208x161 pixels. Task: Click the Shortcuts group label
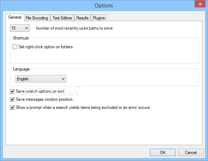click(21, 38)
